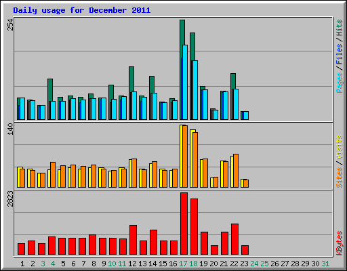Select day 3 on the x-axis
347x271 pixels.
(43, 264)
